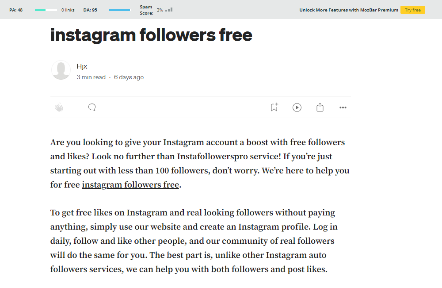This screenshot has width=442, height=288.
Task: Click the Spam Score signal bars icon
Action: [x=169, y=9]
